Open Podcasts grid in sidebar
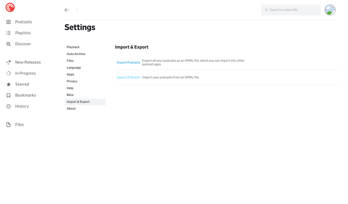 coord(23,22)
